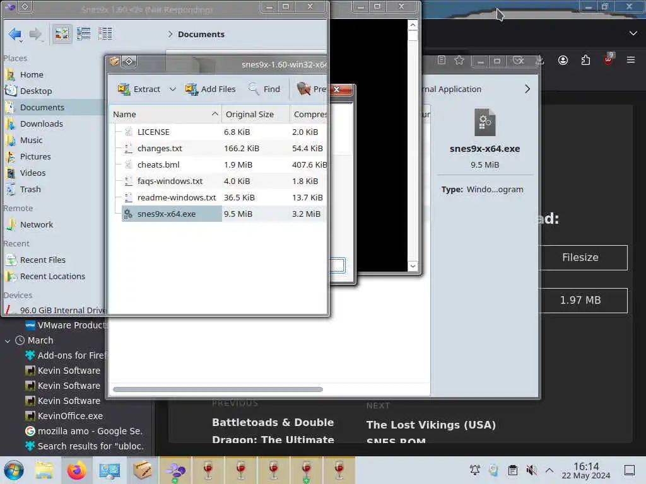Select snes9x-x64.exe in the archive list
This screenshot has width=646, height=484.
[x=172, y=214]
